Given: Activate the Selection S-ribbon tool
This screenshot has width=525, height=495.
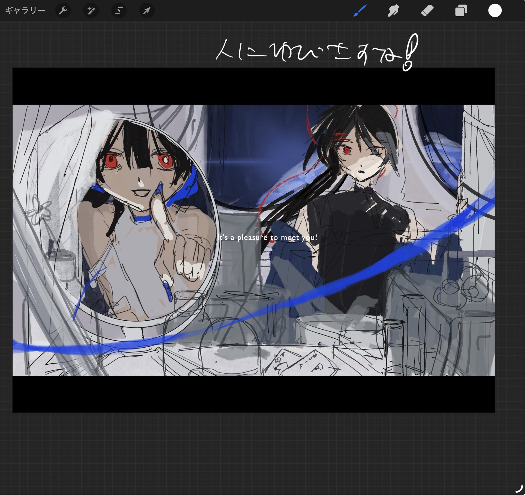Looking at the screenshot, I should pyautogui.click(x=119, y=11).
